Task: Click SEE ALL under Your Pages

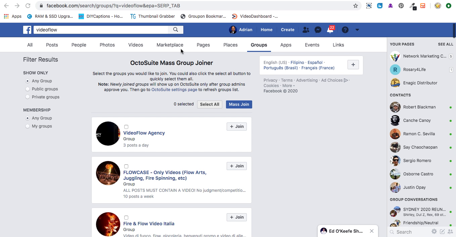Action: coord(446,44)
